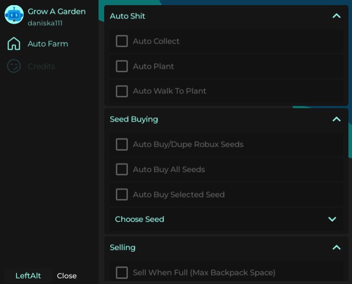Click the LeftAlt keybind button
Image resolution: width=352 pixels, height=284 pixels.
28,276
